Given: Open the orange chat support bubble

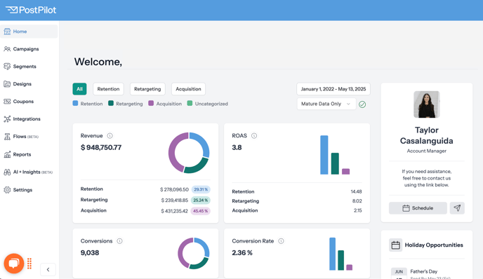Looking at the screenshot, I should point(14,264).
